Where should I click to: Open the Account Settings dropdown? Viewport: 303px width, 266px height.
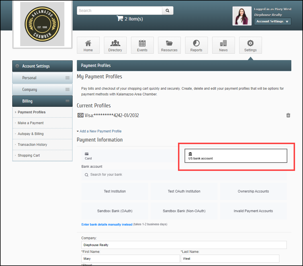tap(272, 21)
